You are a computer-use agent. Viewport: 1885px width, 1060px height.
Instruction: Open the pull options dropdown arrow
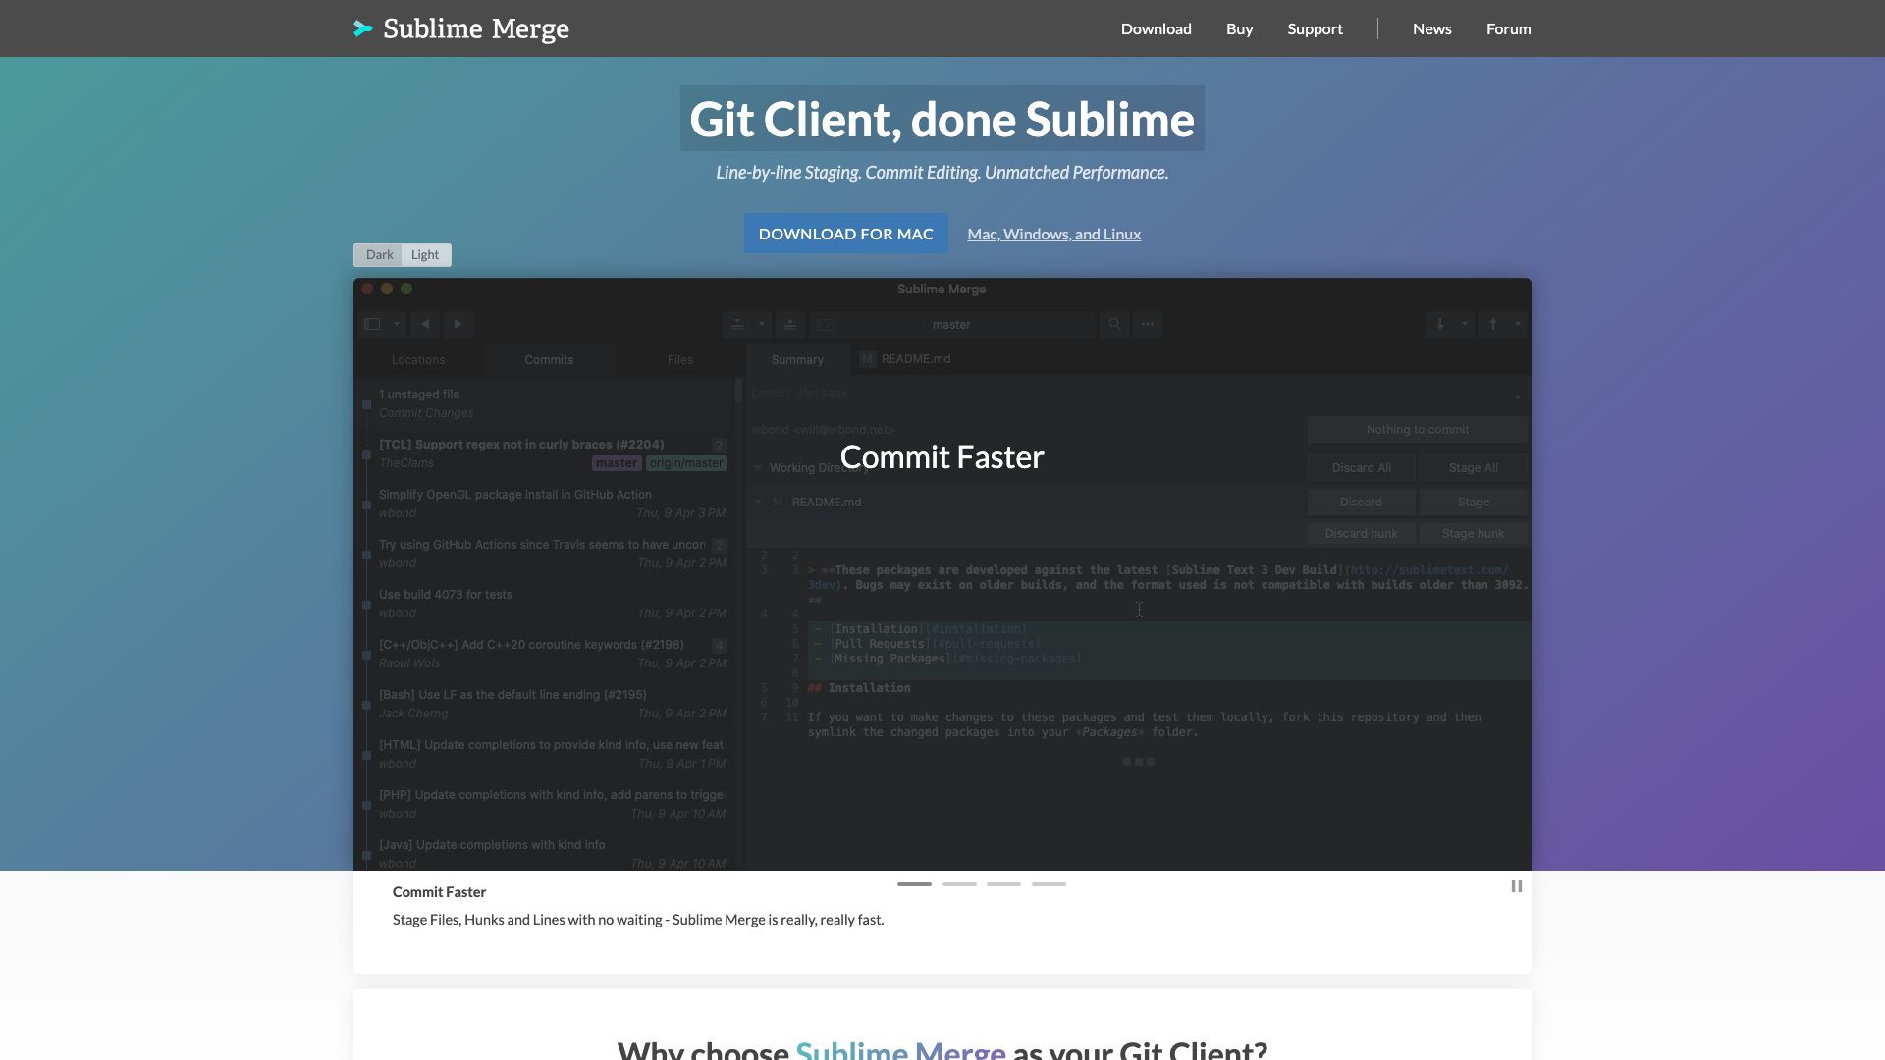click(x=1464, y=324)
